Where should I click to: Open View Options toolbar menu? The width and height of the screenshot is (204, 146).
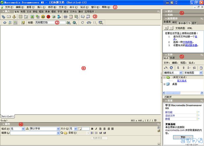(101, 23)
